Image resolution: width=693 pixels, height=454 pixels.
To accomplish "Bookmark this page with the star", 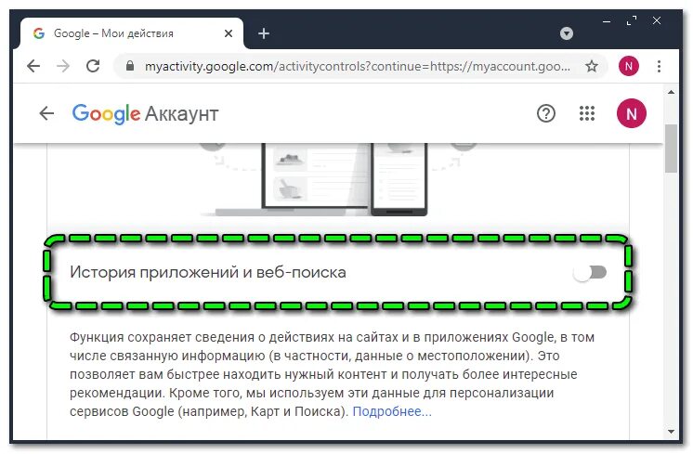I will [x=592, y=66].
